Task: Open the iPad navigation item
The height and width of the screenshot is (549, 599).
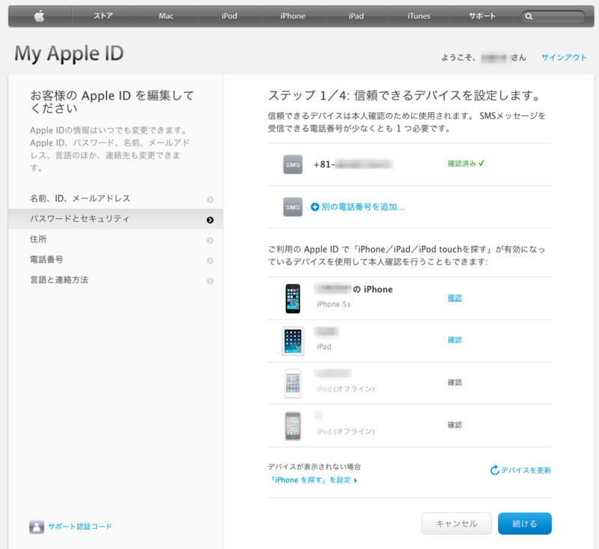Action: tap(356, 16)
